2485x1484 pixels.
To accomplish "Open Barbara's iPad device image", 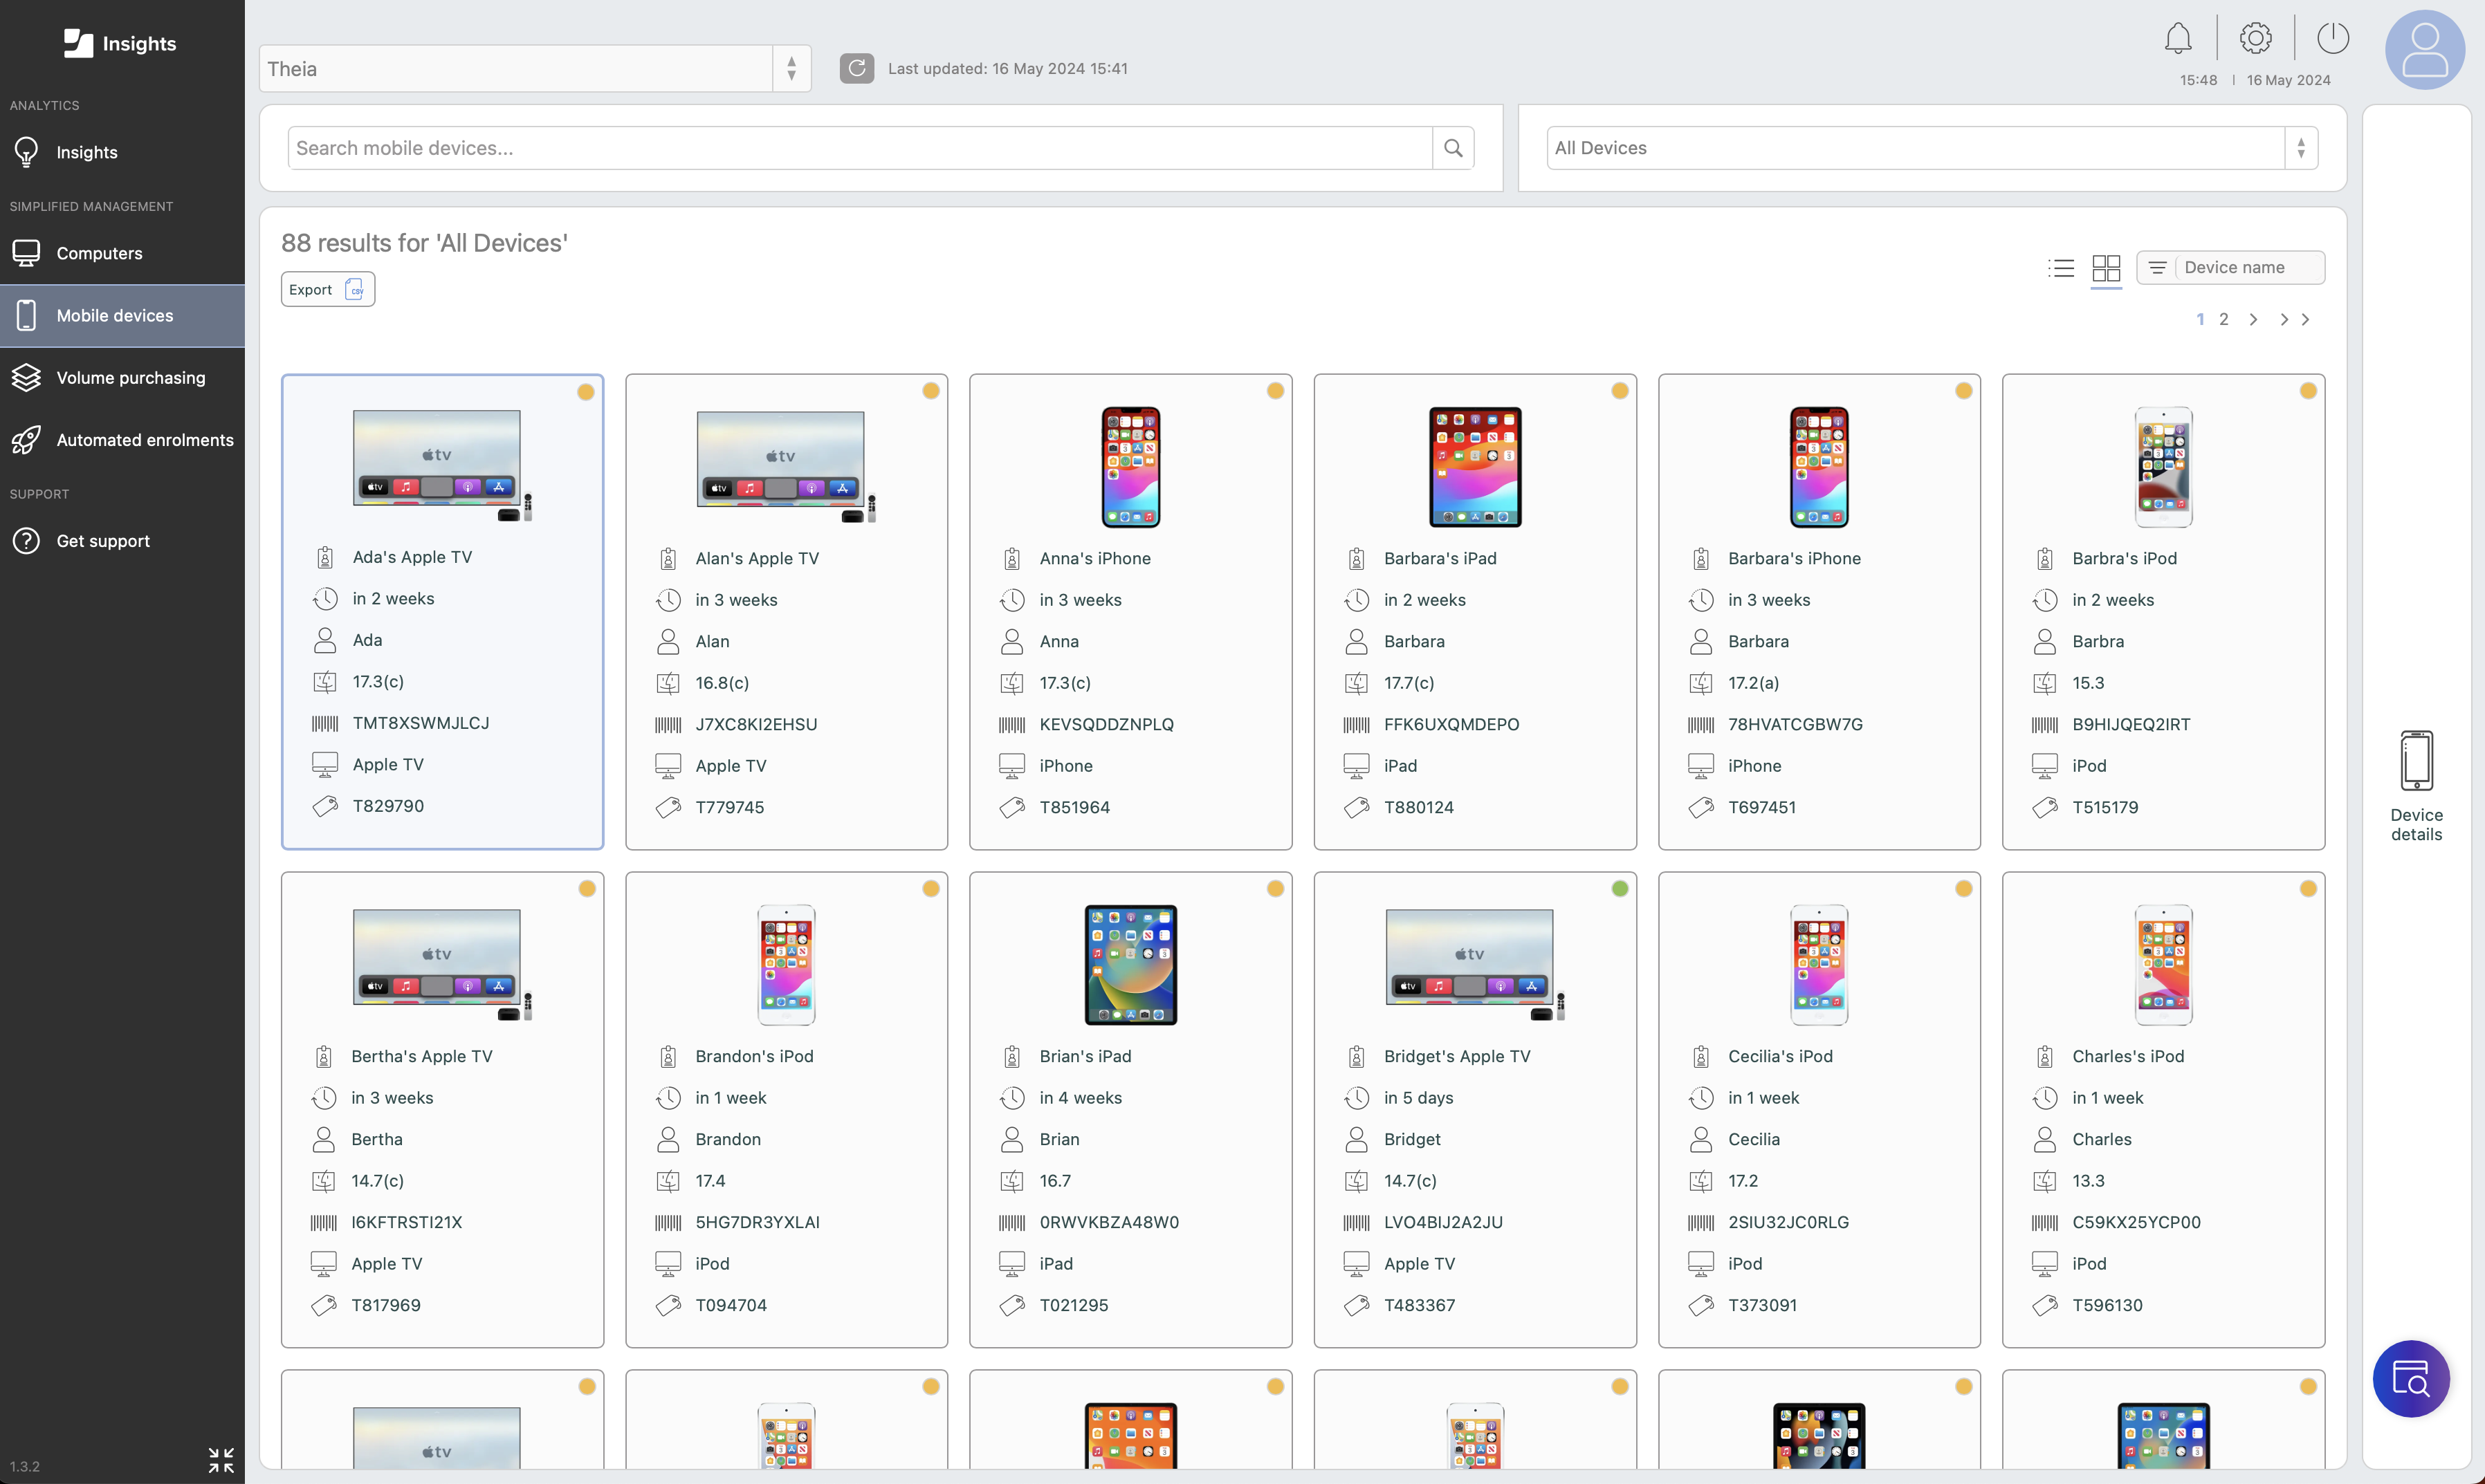I will coord(1474,467).
